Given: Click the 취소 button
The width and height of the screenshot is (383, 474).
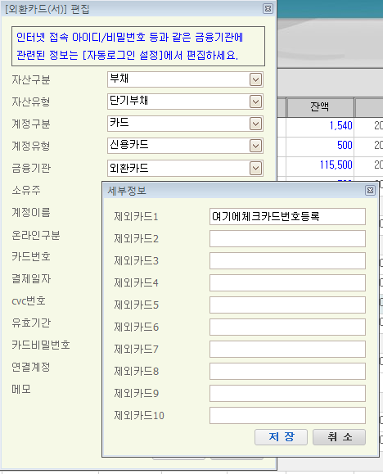Looking at the screenshot, I should (x=339, y=437).
